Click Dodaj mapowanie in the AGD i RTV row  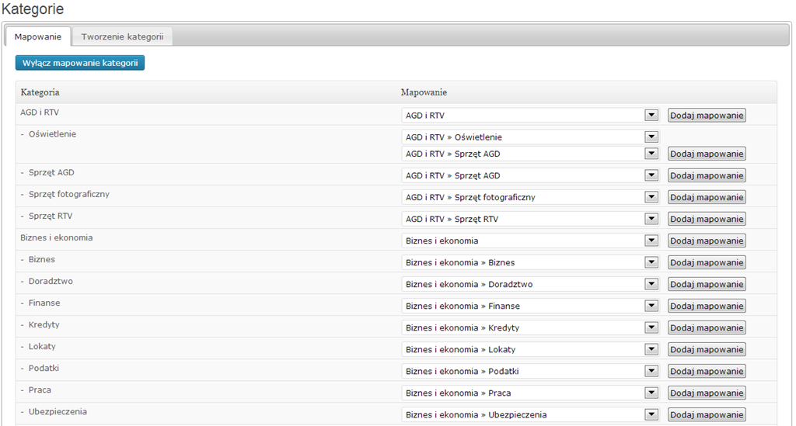(x=707, y=116)
